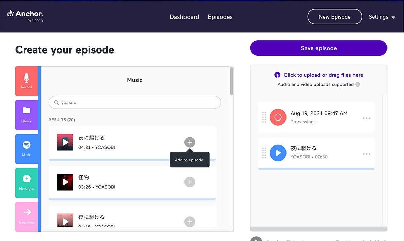Expand the Settings dropdown

[x=382, y=17]
